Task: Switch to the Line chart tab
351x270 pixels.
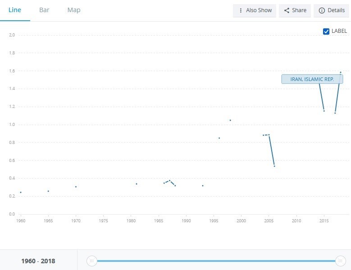Action: tap(15, 10)
